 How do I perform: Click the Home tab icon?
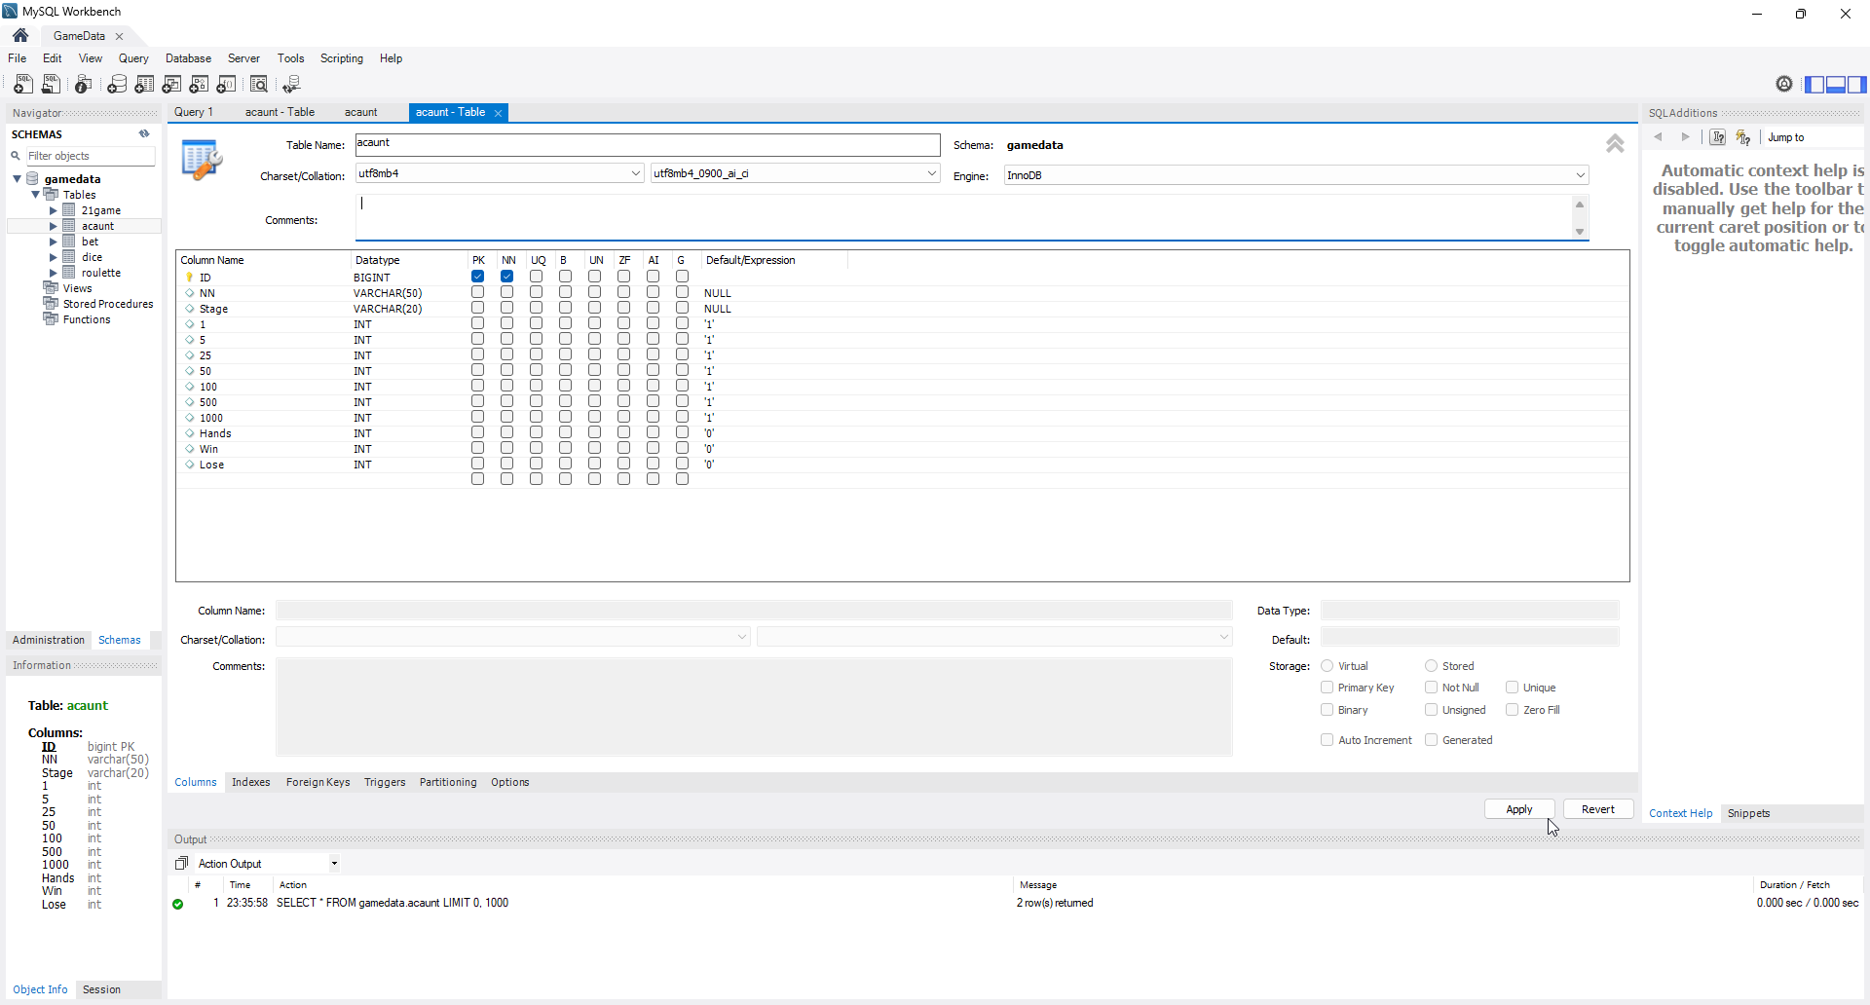20,35
